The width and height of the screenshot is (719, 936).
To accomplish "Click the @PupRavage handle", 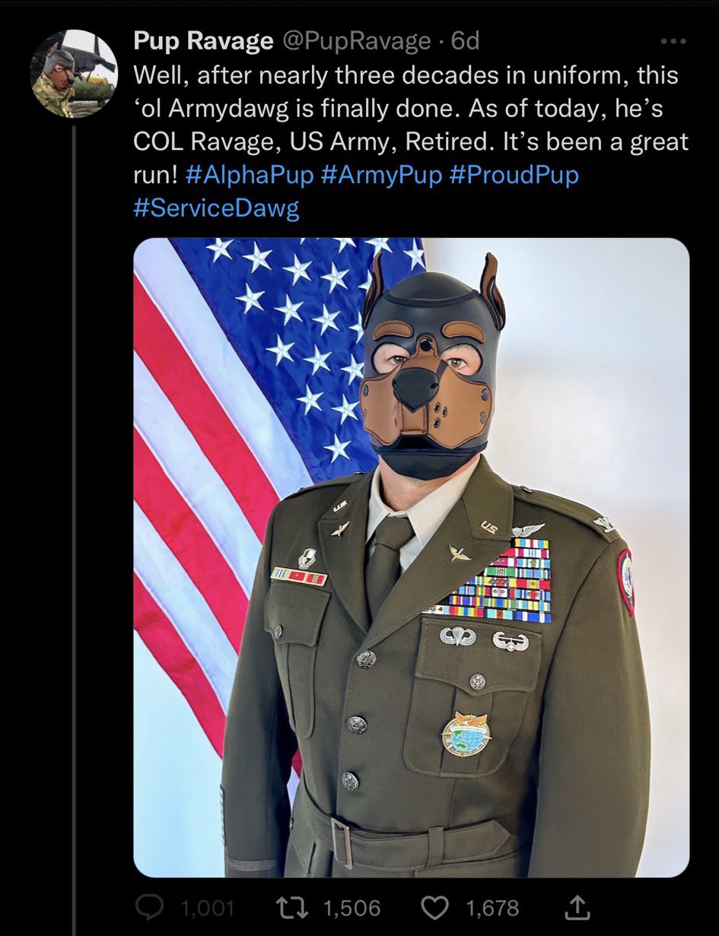I will 356,41.
